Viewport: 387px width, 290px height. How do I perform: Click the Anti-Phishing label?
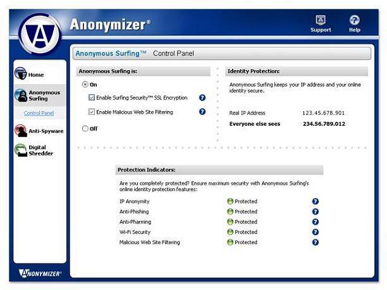[134, 212]
